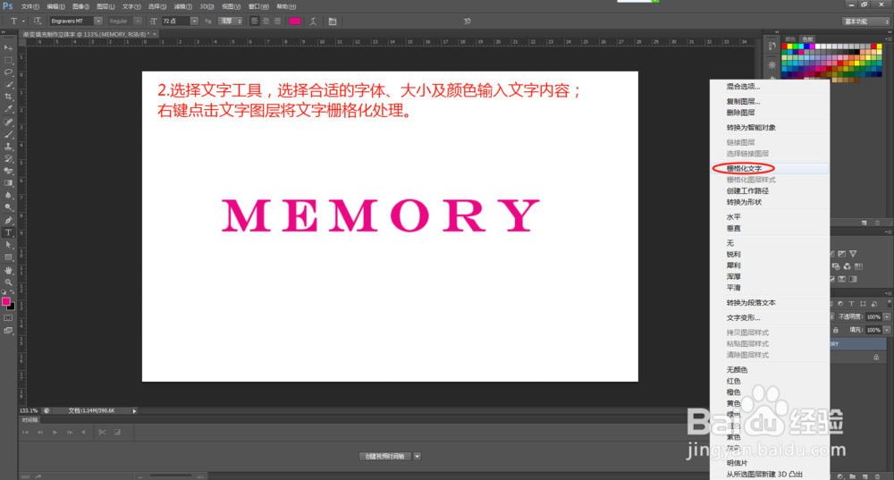
Task: Toggle text orientation in options bar
Action: pos(37,21)
